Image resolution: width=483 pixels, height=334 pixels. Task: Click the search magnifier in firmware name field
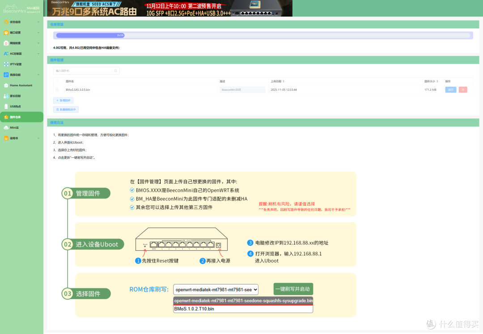coord(115,71)
